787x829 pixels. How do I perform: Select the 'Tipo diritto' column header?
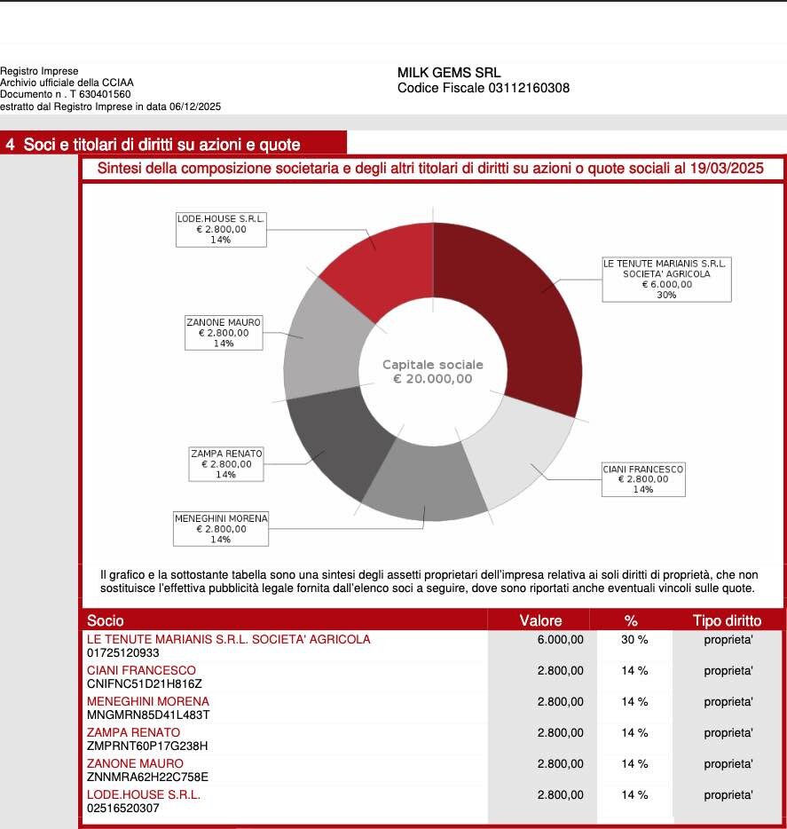coord(727,620)
